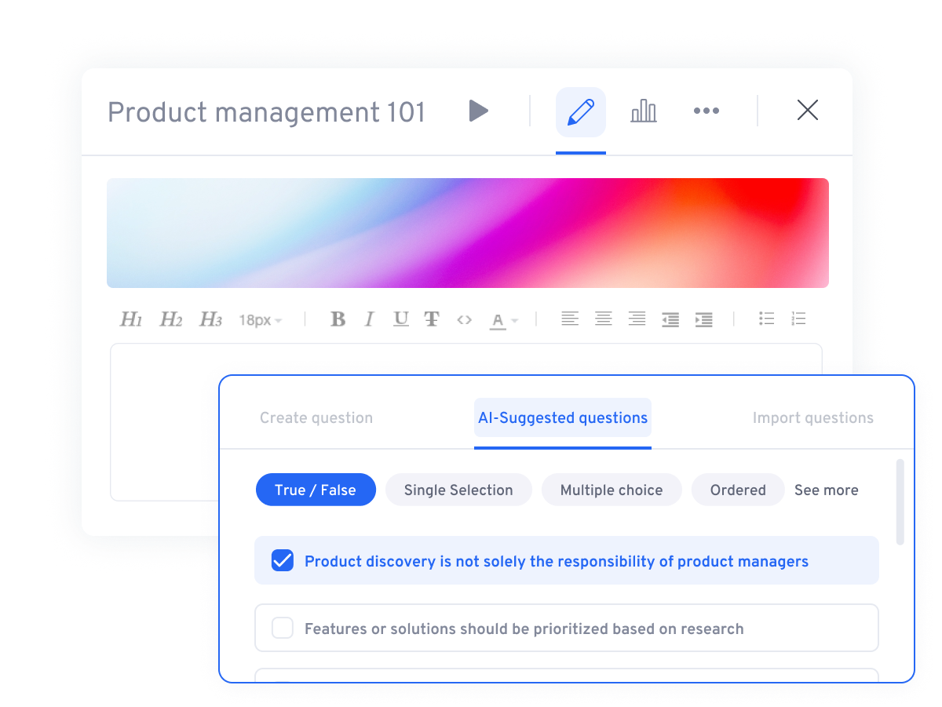Click the more options ellipsis icon
The width and height of the screenshot is (942, 707).
(x=706, y=110)
